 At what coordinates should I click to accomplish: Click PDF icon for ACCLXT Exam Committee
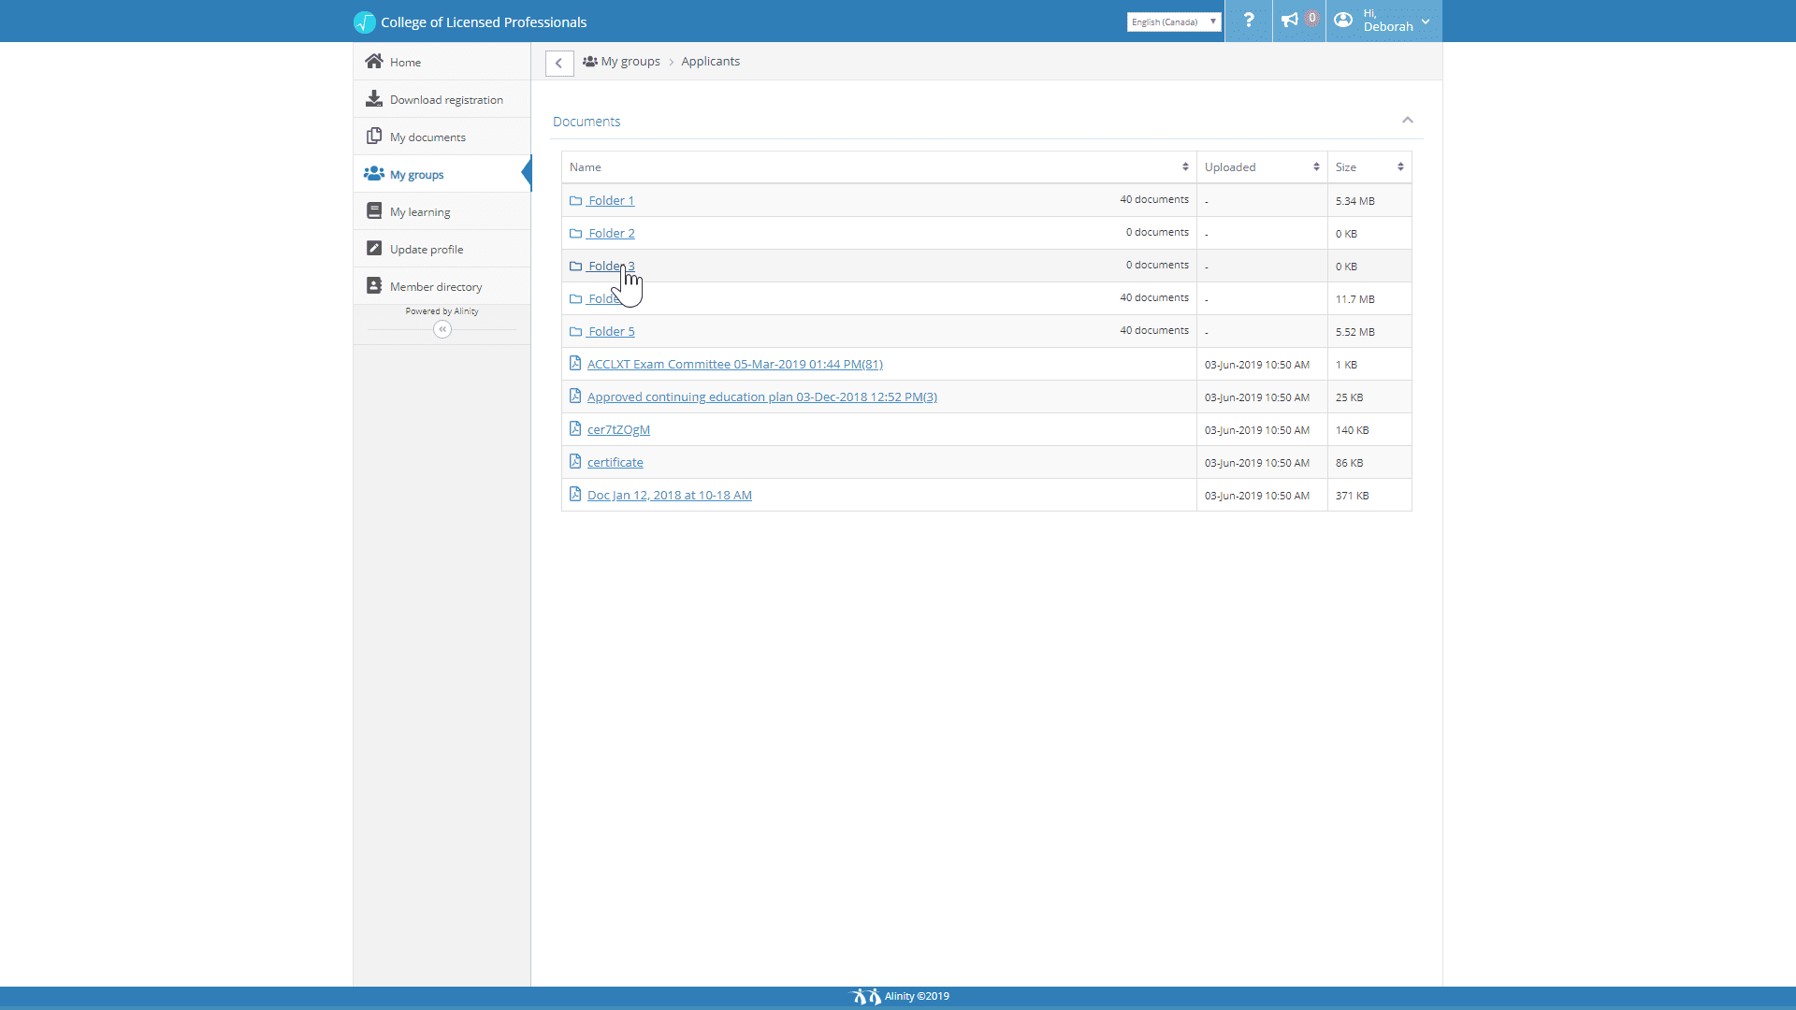[575, 363]
